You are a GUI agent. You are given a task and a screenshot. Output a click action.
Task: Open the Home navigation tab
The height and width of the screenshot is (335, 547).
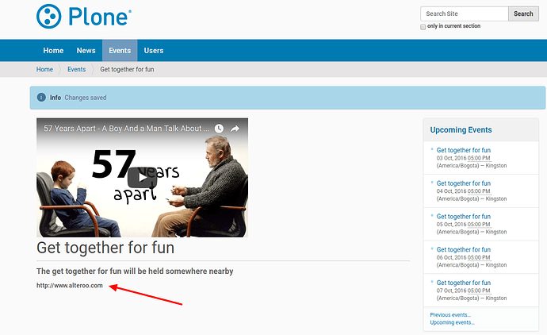point(53,50)
